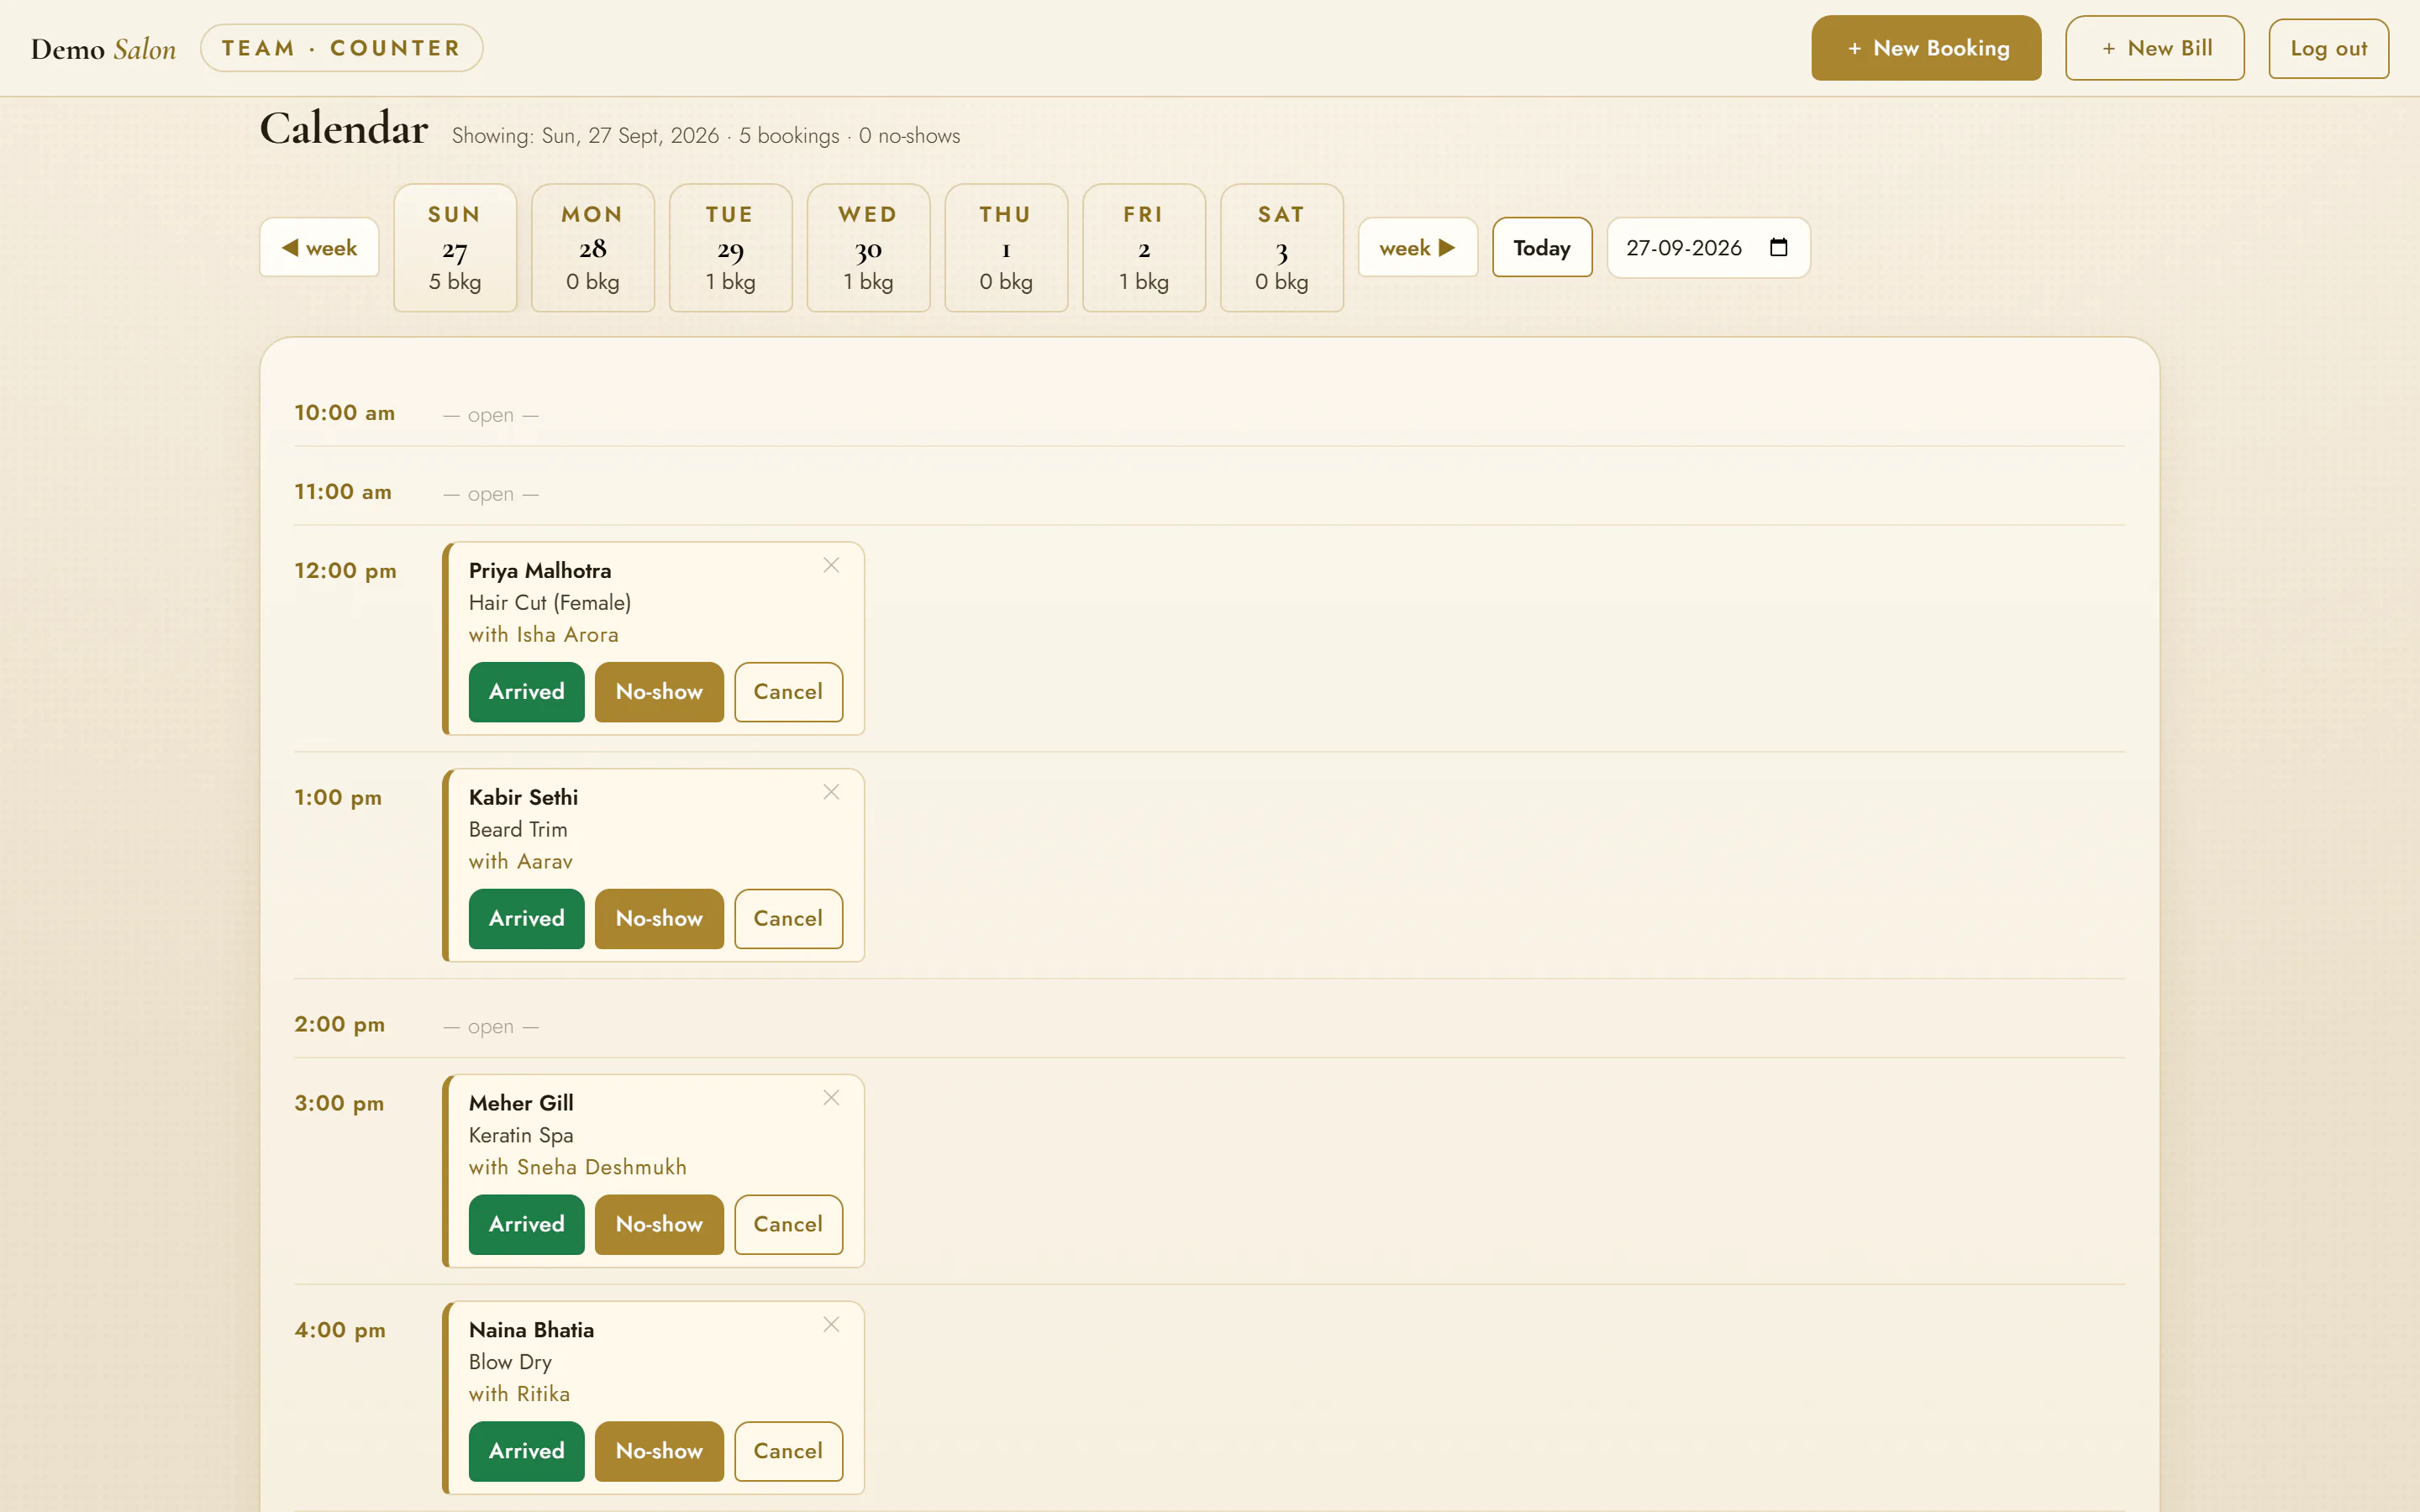Image resolution: width=2420 pixels, height=1512 pixels.
Task: Mark Priya Malhotra as Arrived
Action: [x=527, y=692]
